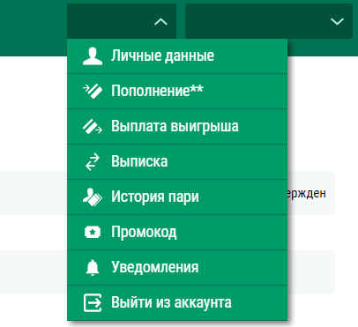Click the person icon beside Личные данные
358x327 pixels.
coord(93,56)
